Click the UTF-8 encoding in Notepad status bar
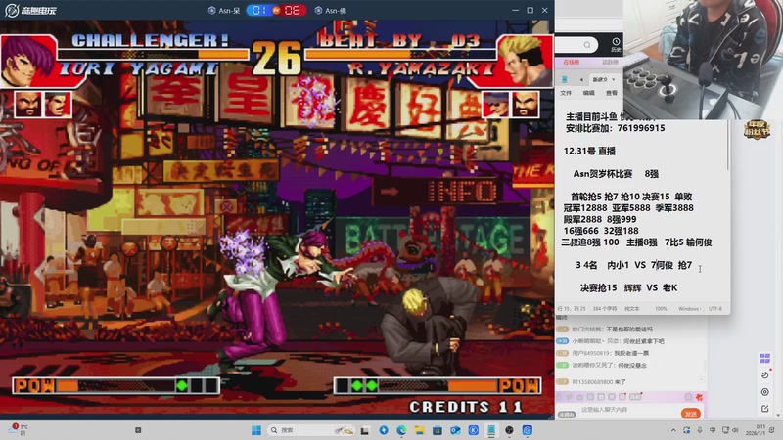This screenshot has width=783, height=440. point(715,309)
